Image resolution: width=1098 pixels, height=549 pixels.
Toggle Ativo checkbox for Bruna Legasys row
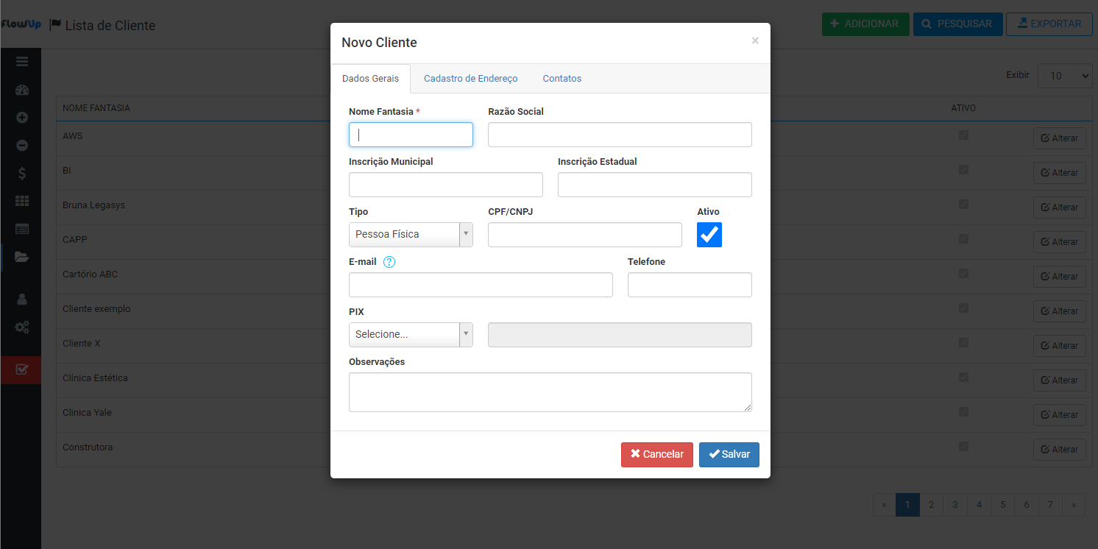(963, 205)
